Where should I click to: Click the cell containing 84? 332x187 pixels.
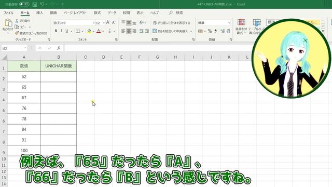click(24, 129)
